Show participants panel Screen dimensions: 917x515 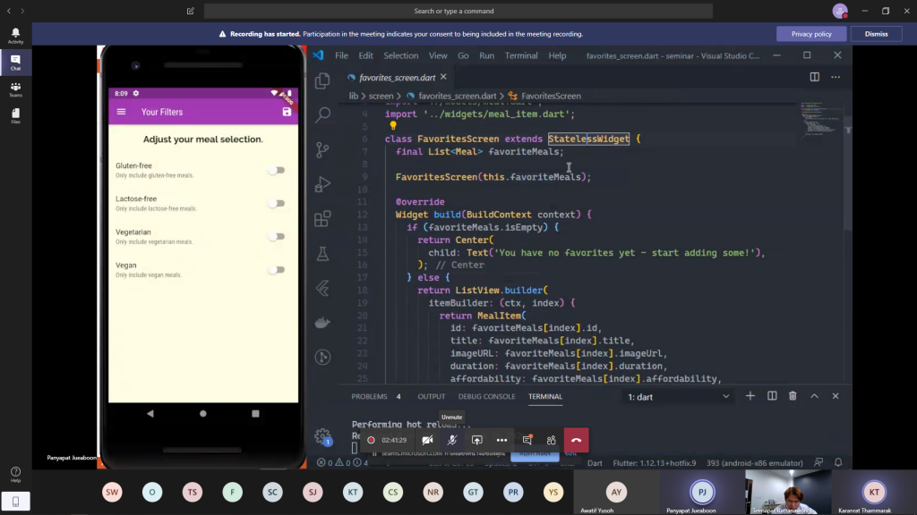click(551, 440)
